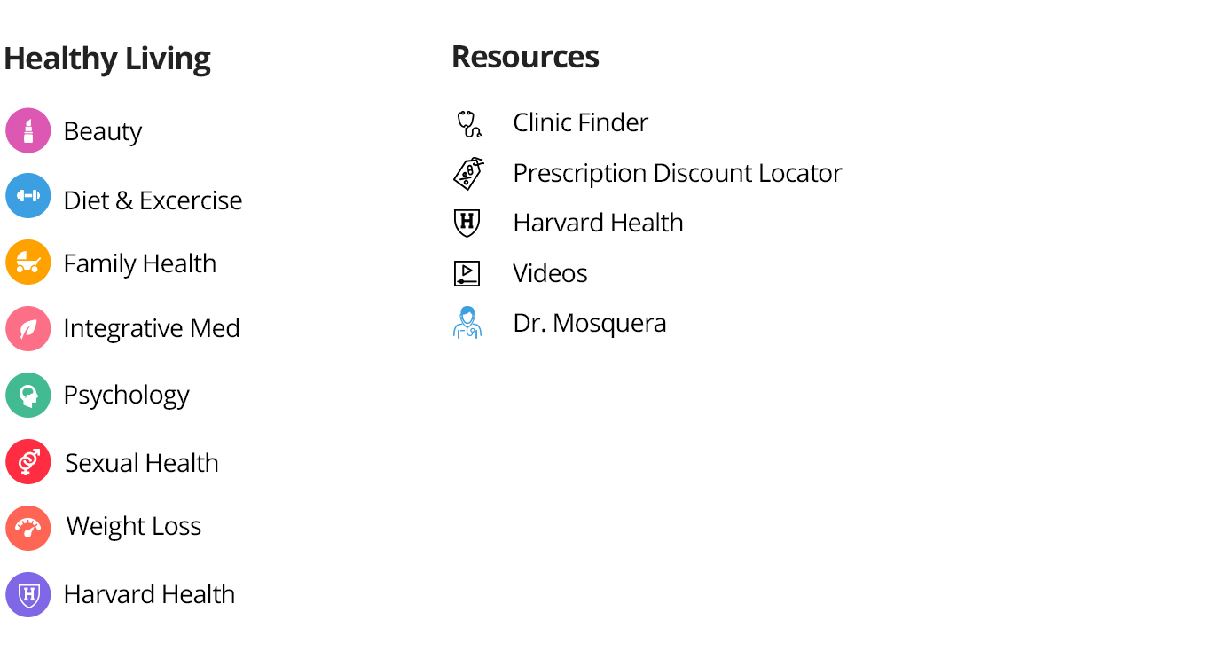Viewport: 1208px width, 659px height.
Task: Click the stethoscope Clinic Finder icon
Action: pos(467,123)
